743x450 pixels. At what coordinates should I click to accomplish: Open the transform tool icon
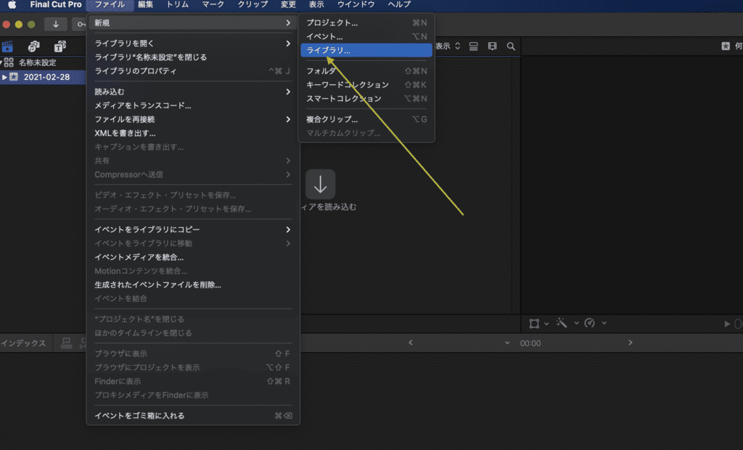click(534, 324)
